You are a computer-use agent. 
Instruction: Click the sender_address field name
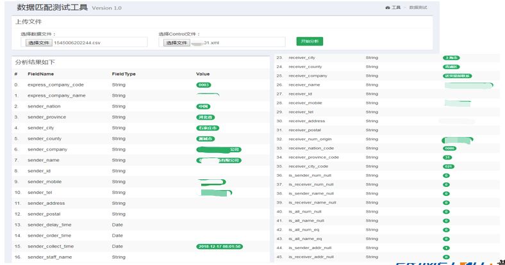coord(46,204)
